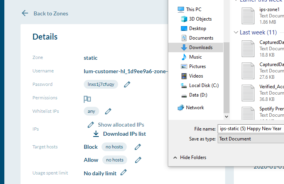
Task: Edit the Allow target hosts pencil
Action: 138,160
